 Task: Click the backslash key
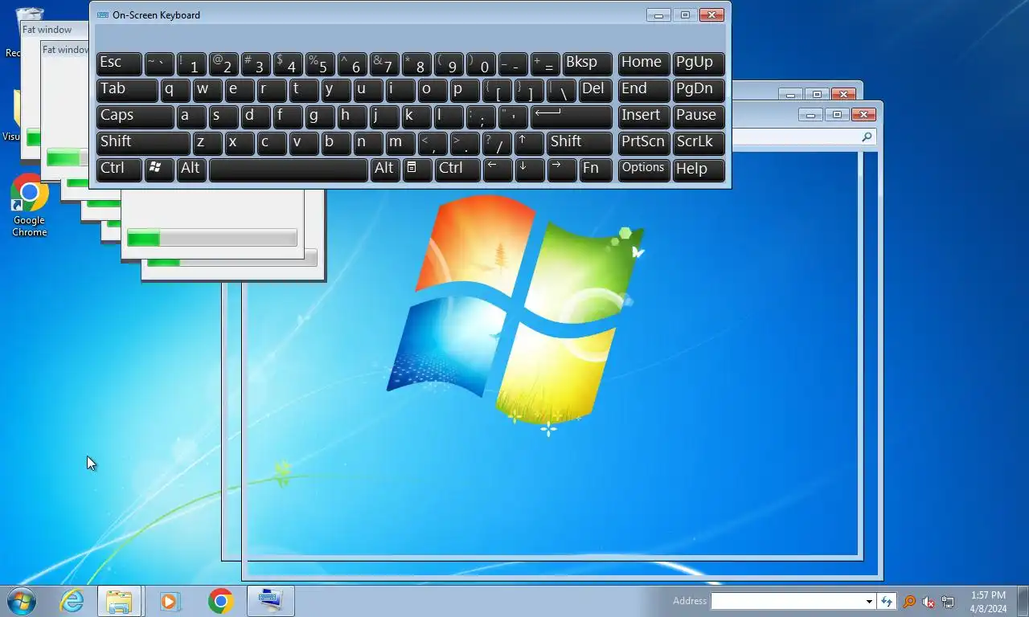click(562, 89)
